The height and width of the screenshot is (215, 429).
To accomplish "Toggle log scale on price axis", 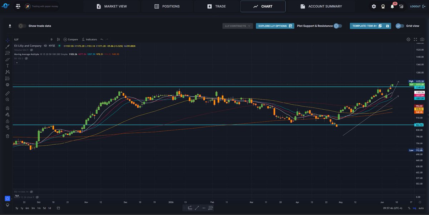I will [414, 208].
